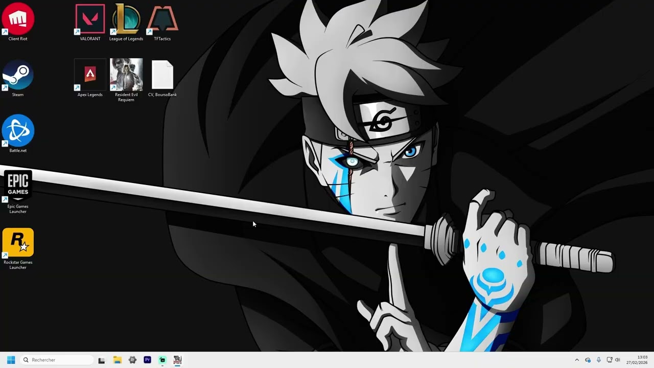Select the Resident Evil Requiem shortcut
The image size is (654, 368).
[126, 80]
